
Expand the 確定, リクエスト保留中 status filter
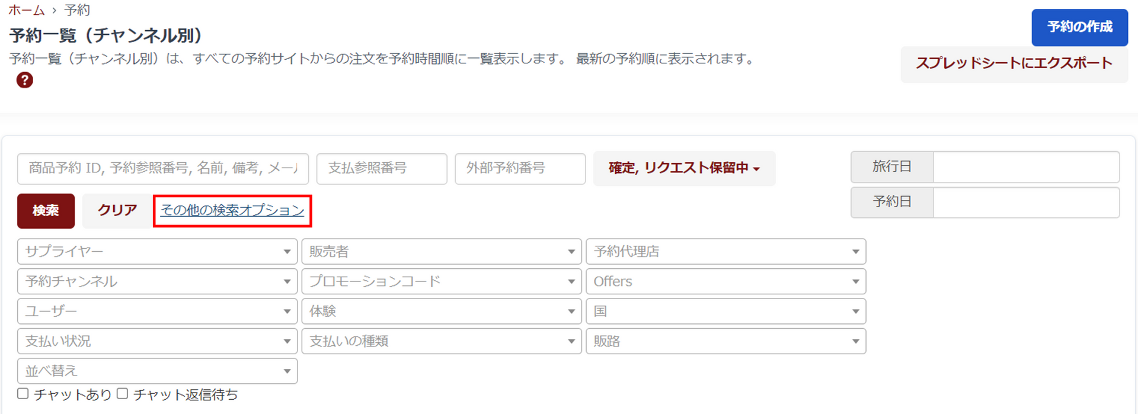click(x=684, y=168)
